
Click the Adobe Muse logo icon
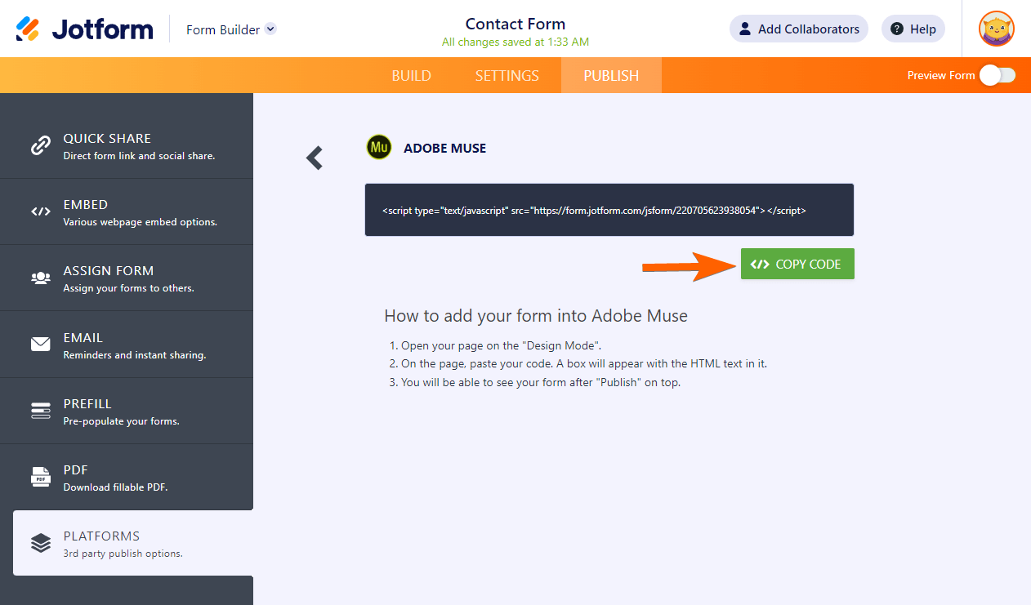pyautogui.click(x=379, y=147)
